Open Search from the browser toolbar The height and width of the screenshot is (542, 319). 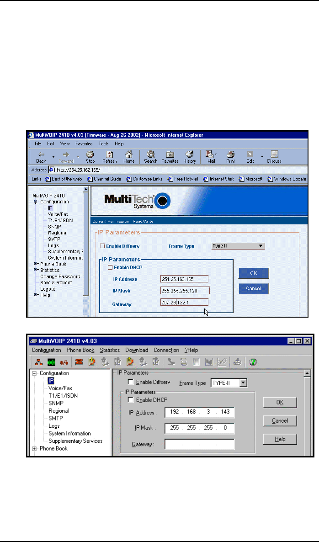pyautogui.click(x=151, y=157)
